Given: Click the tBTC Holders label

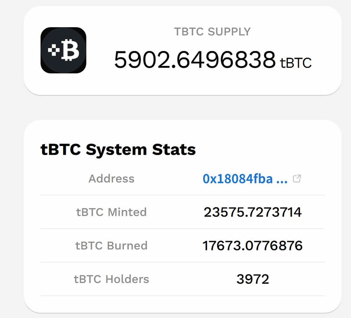Looking at the screenshot, I should tap(112, 279).
